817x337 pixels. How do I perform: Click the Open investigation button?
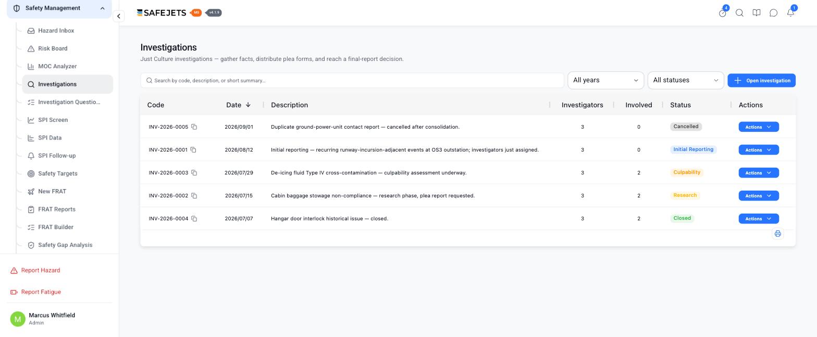tap(761, 81)
